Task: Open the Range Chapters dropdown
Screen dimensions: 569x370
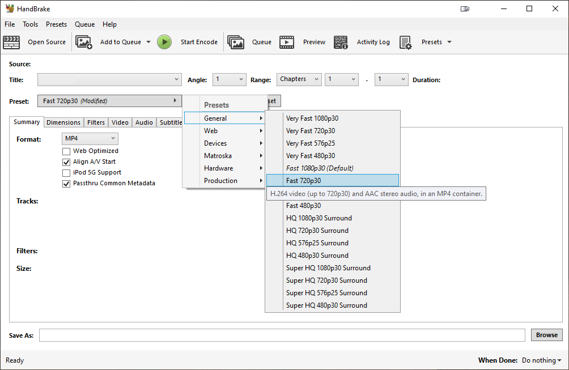Action: click(299, 79)
